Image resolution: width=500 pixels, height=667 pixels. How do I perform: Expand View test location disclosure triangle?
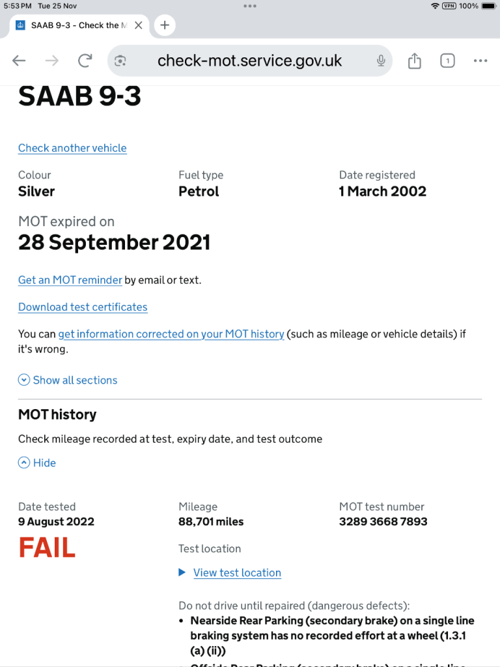pyautogui.click(x=183, y=573)
